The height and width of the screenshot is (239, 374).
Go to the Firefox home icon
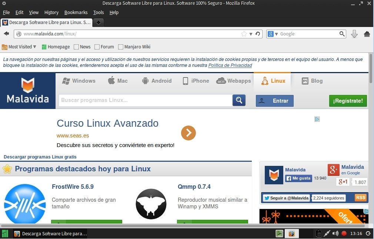pyautogui.click(x=367, y=34)
